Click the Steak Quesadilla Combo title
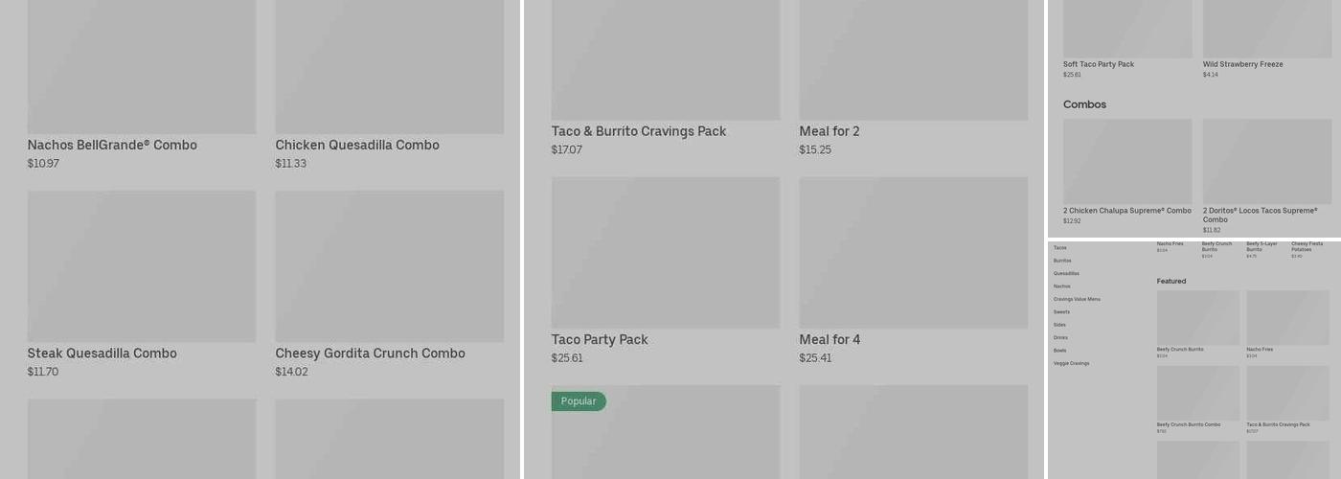1341x479 pixels. 102,354
